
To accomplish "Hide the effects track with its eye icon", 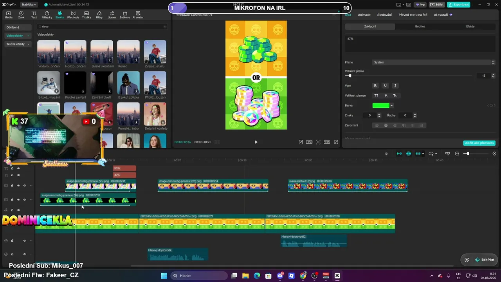I will pyautogui.click(x=18, y=210).
